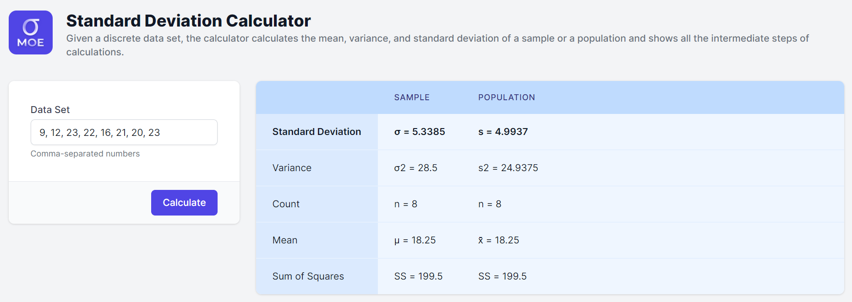The image size is (852, 302).
Task: Click the Variance row label
Action: pyautogui.click(x=292, y=168)
